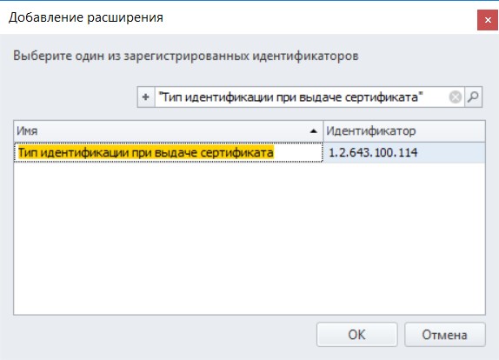Confirm selection with the OK button
Viewport: 499px width, 360px height.
coord(356,335)
